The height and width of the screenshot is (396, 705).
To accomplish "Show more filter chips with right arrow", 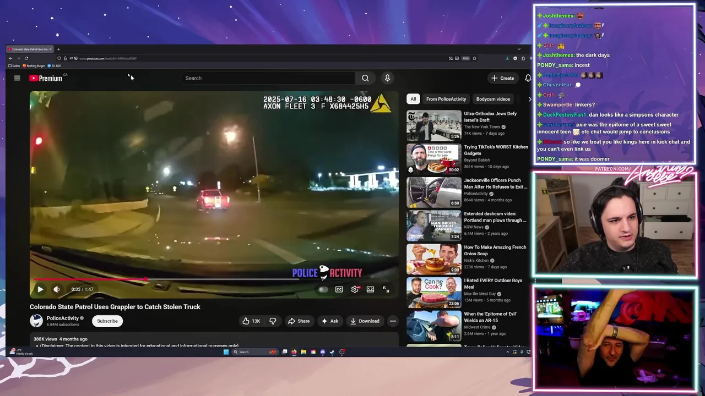I will point(529,99).
